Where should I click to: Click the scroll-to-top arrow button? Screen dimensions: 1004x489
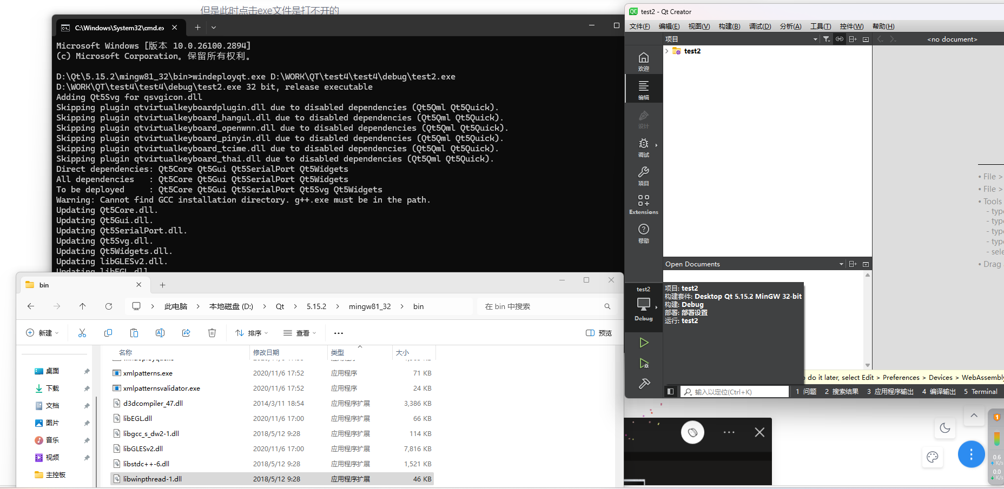pos(974,416)
